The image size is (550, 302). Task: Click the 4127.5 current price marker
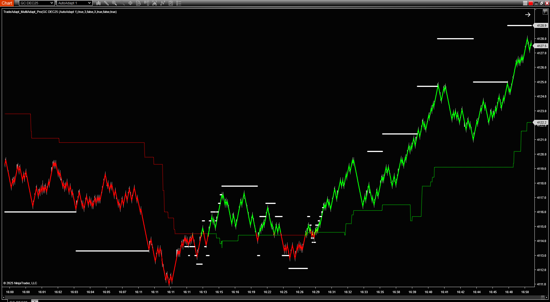[541, 46]
